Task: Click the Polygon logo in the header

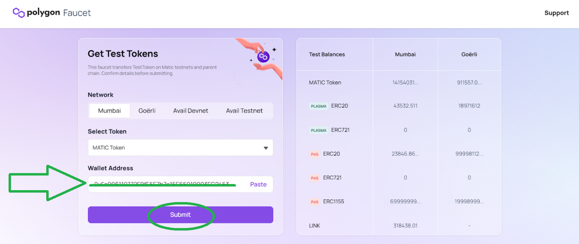Action: tap(18, 12)
